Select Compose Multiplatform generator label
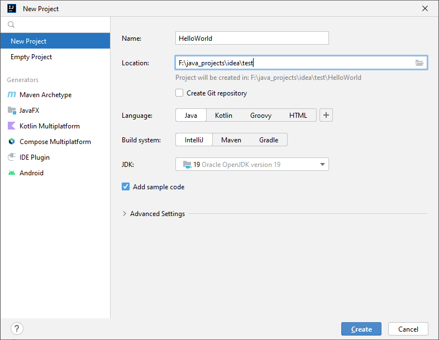Screen dimensions: 439x340 pos(55,142)
